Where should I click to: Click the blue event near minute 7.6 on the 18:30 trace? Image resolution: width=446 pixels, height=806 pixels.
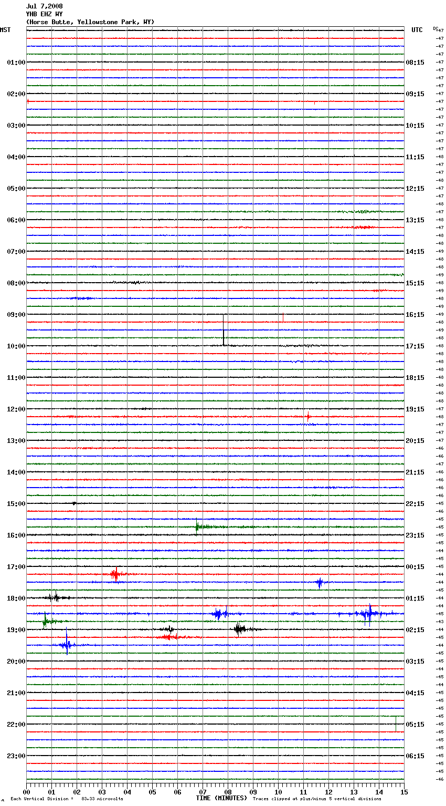pos(219,613)
